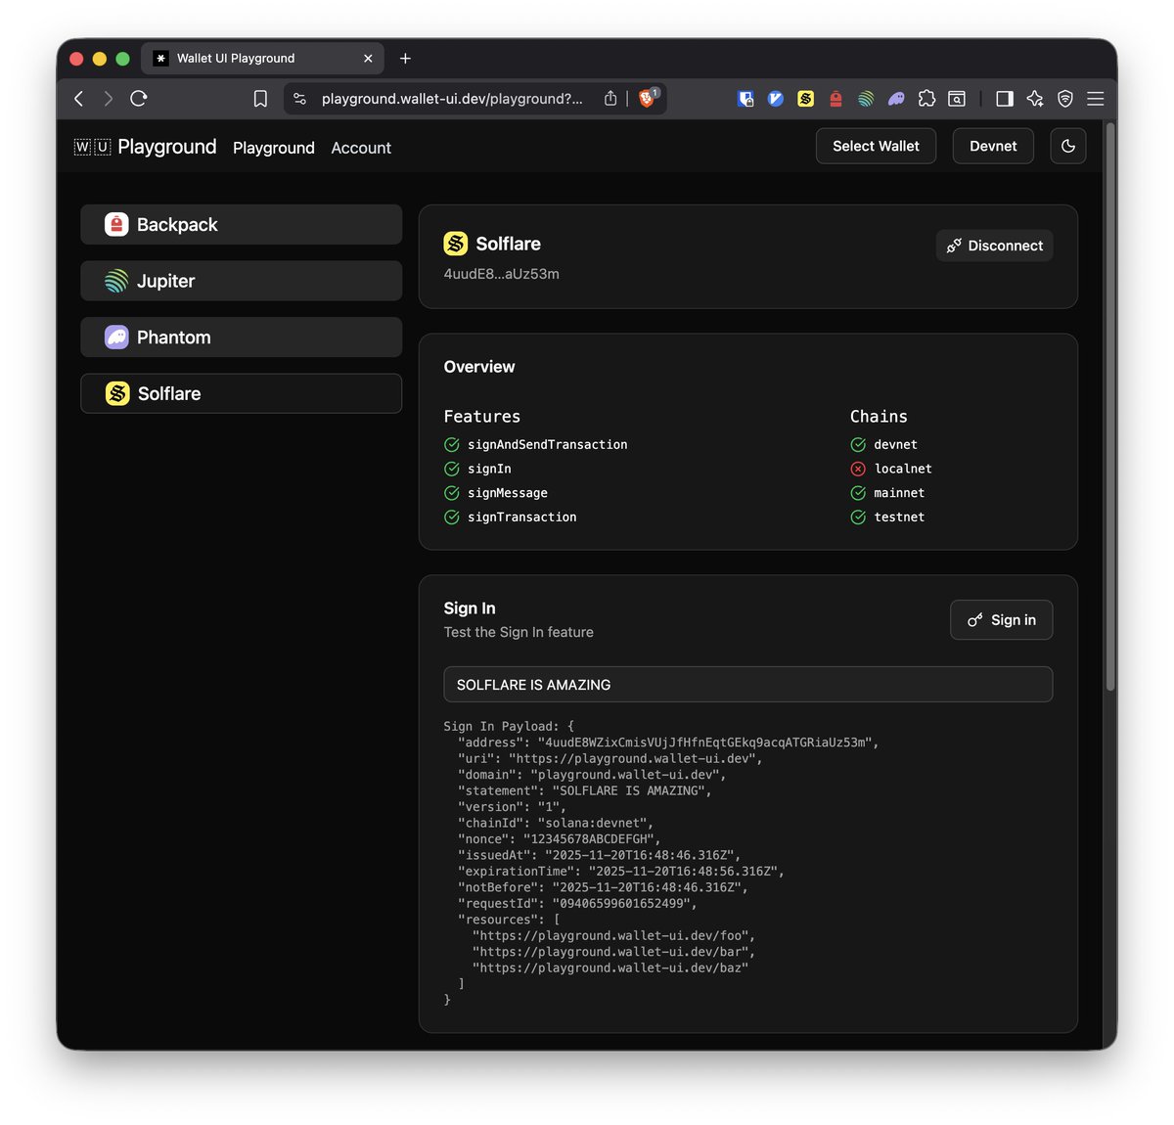
Task: Reload the page with the refresh icon
Action: (139, 98)
